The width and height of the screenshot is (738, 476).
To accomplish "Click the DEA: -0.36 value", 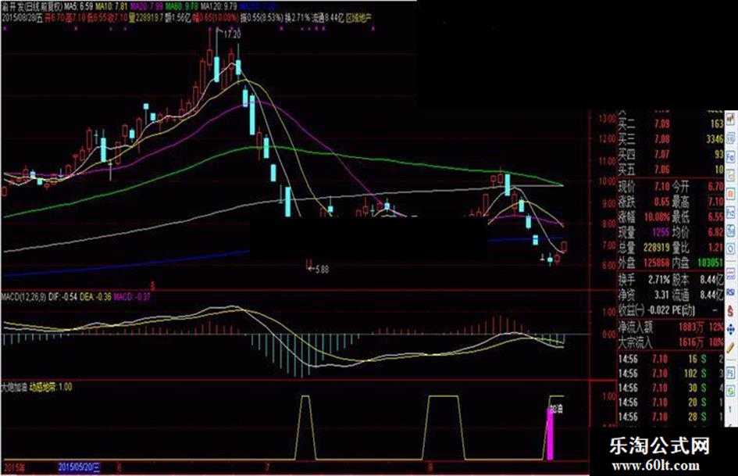I will [95, 297].
